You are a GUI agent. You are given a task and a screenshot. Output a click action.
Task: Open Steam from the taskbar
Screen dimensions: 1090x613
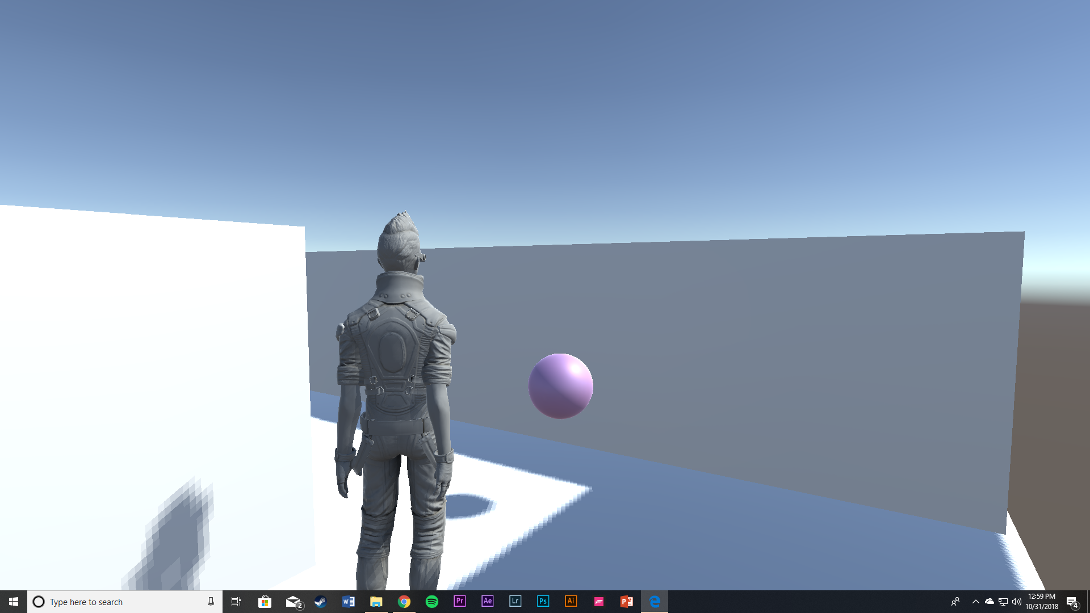pos(320,602)
